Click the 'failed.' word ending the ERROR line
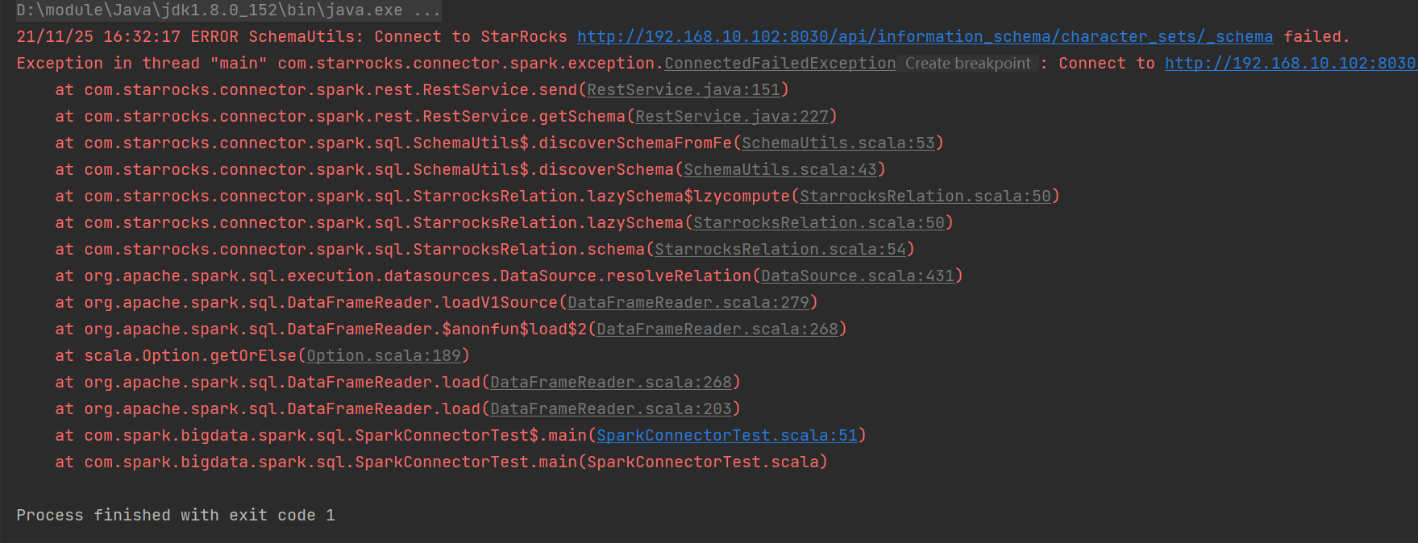This screenshot has width=1418, height=543. click(x=1316, y=36)
